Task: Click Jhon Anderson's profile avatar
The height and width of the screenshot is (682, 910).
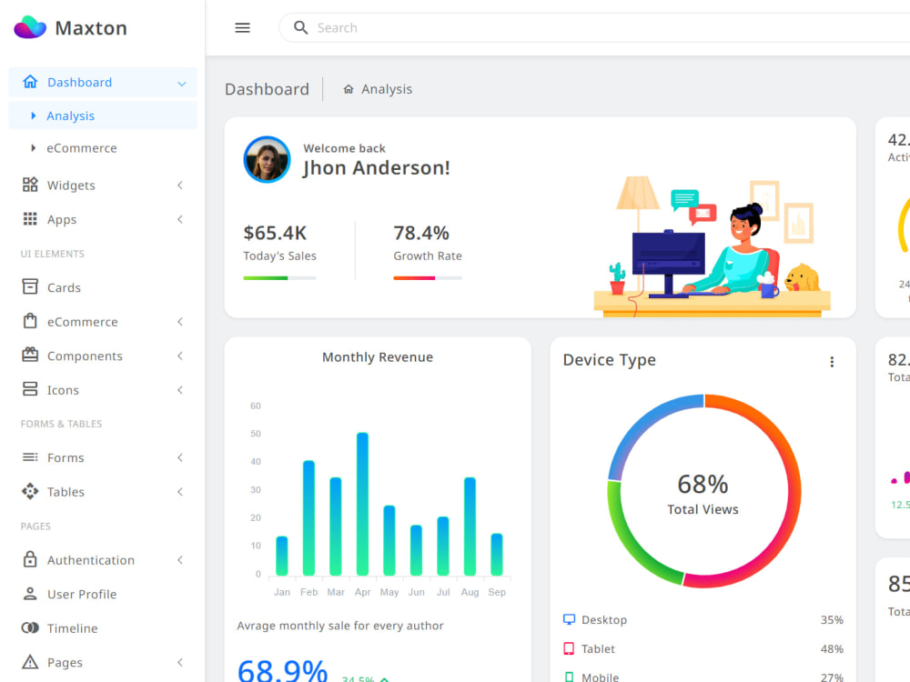Action: coord(267,159)
